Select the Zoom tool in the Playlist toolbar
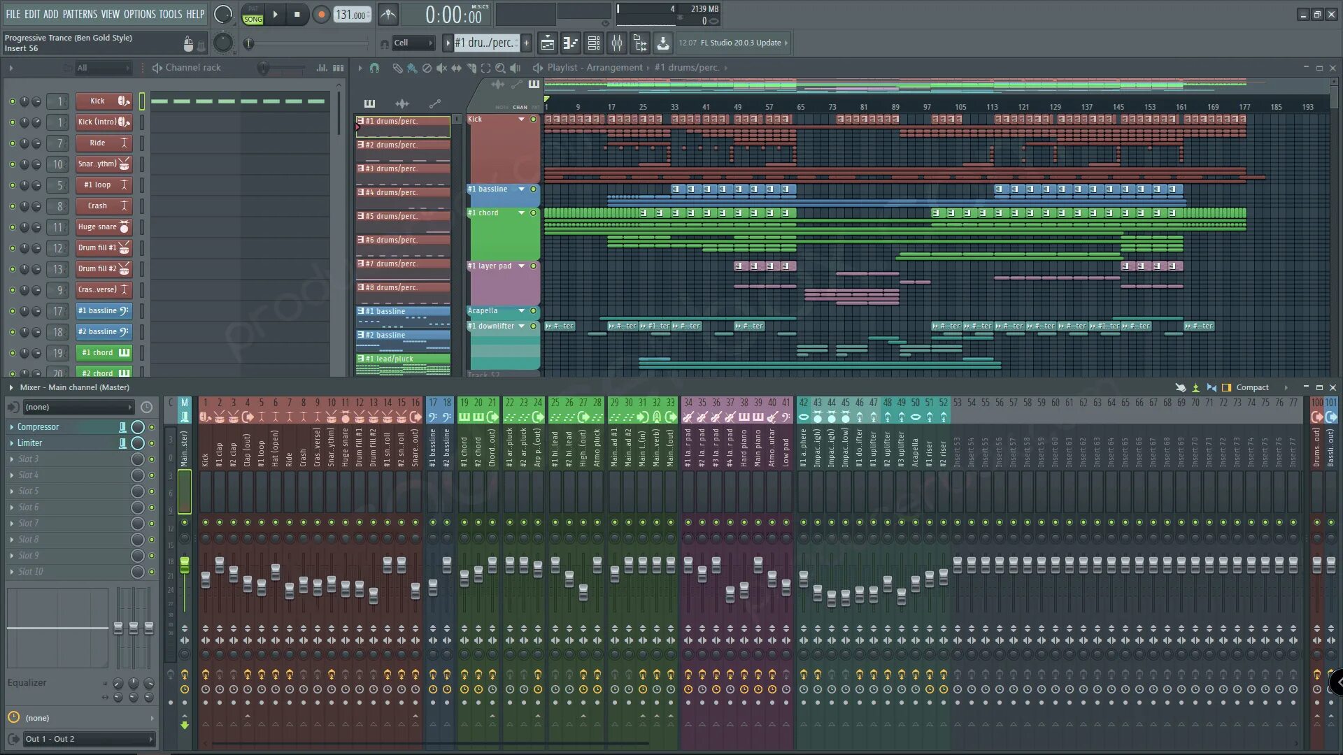This screenshot has width=1343, height=755. click(500, 68)
